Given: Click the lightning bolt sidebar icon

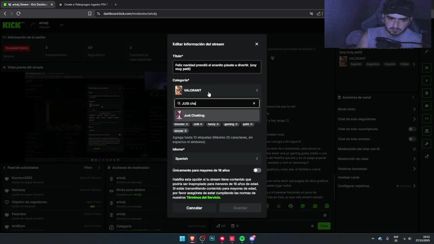Looking at the screenshot, I should (x=427, y=81).
